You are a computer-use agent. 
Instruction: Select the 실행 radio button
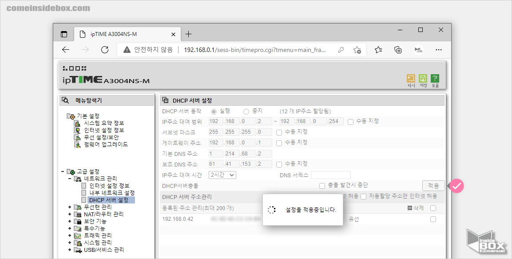click(214, 112)
